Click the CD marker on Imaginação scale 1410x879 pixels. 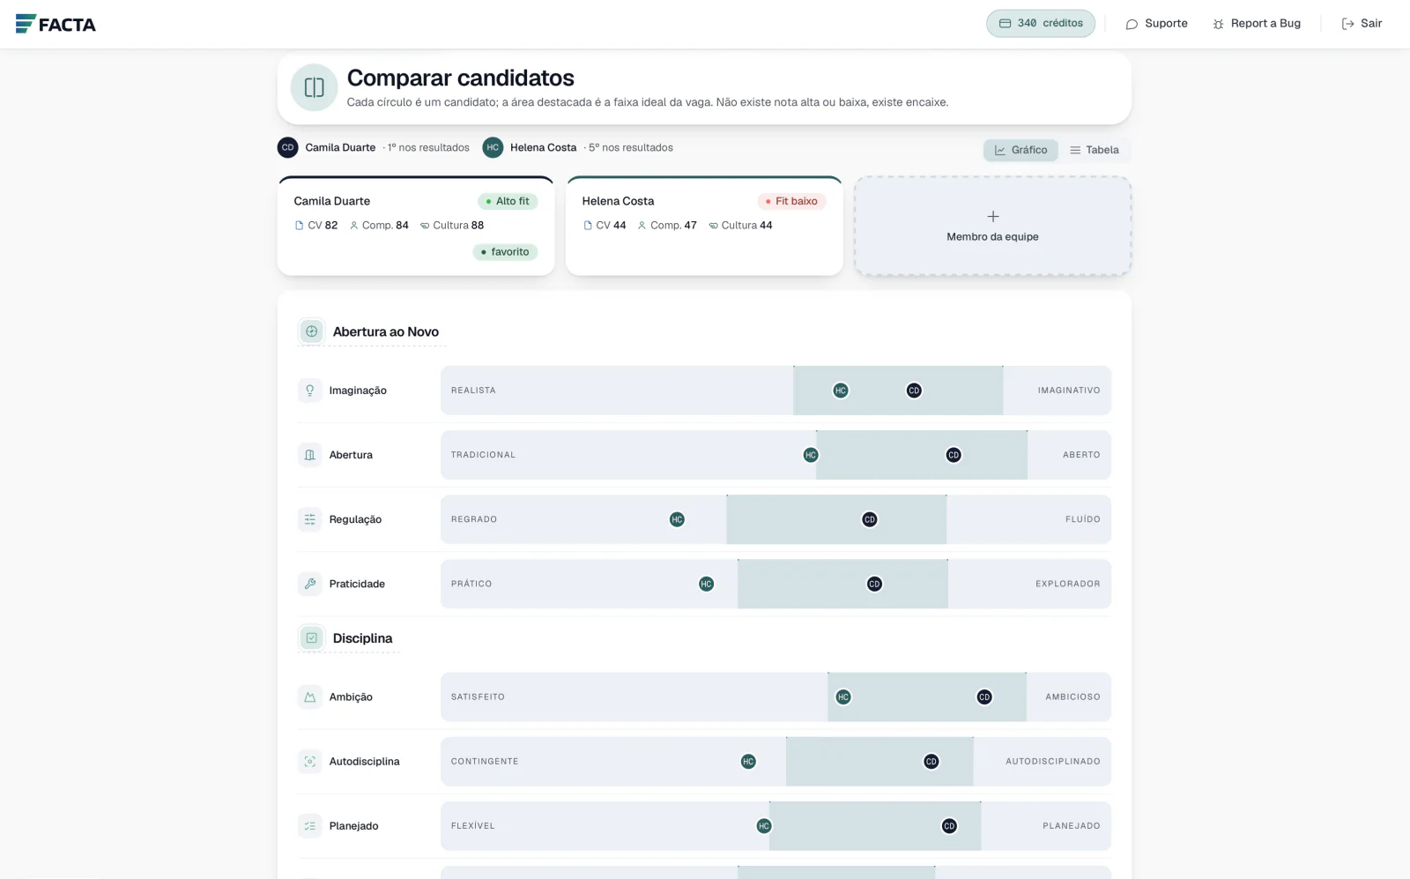(914, 391)
